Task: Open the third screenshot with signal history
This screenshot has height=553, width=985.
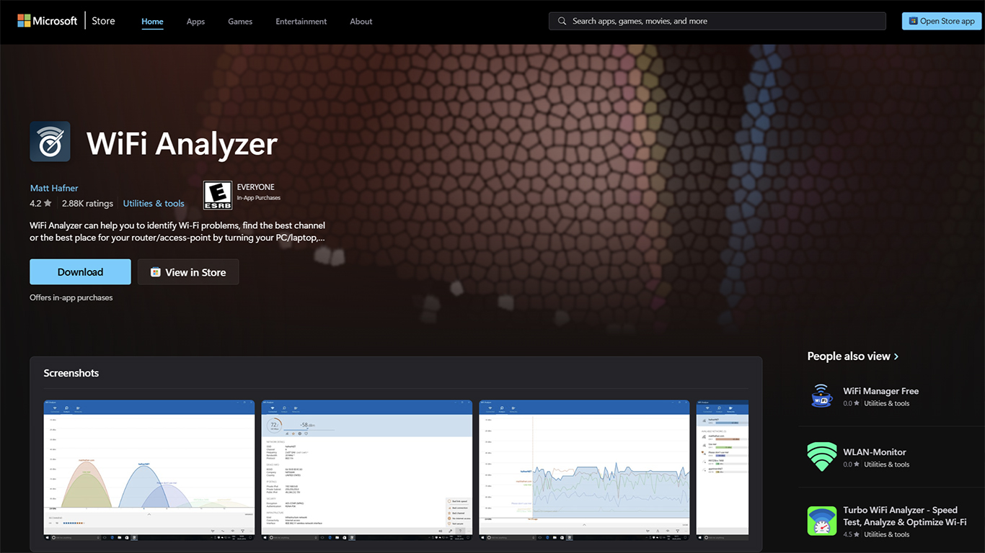Action: point(584,470)
